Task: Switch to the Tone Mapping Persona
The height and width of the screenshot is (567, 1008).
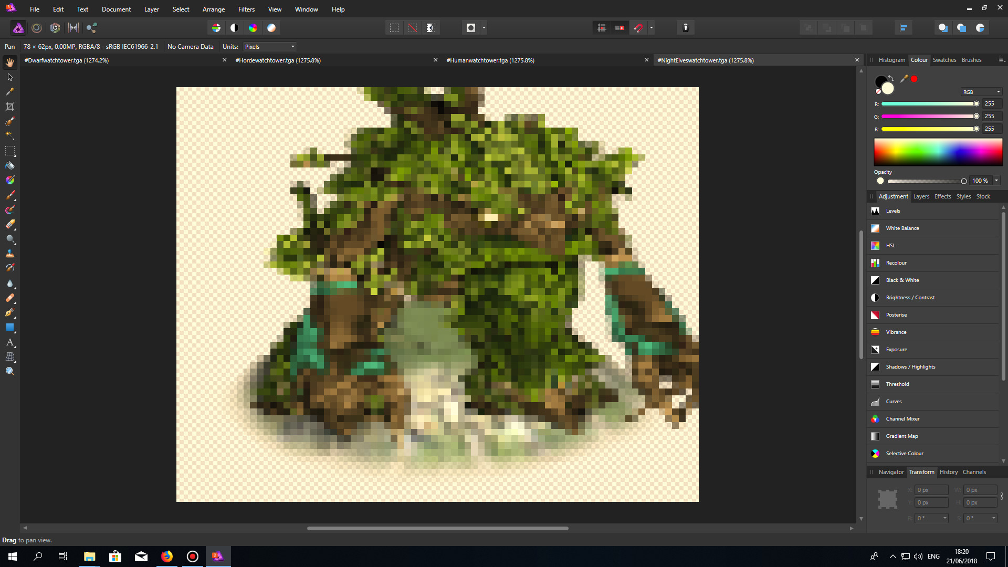Action: click(73, 28)
